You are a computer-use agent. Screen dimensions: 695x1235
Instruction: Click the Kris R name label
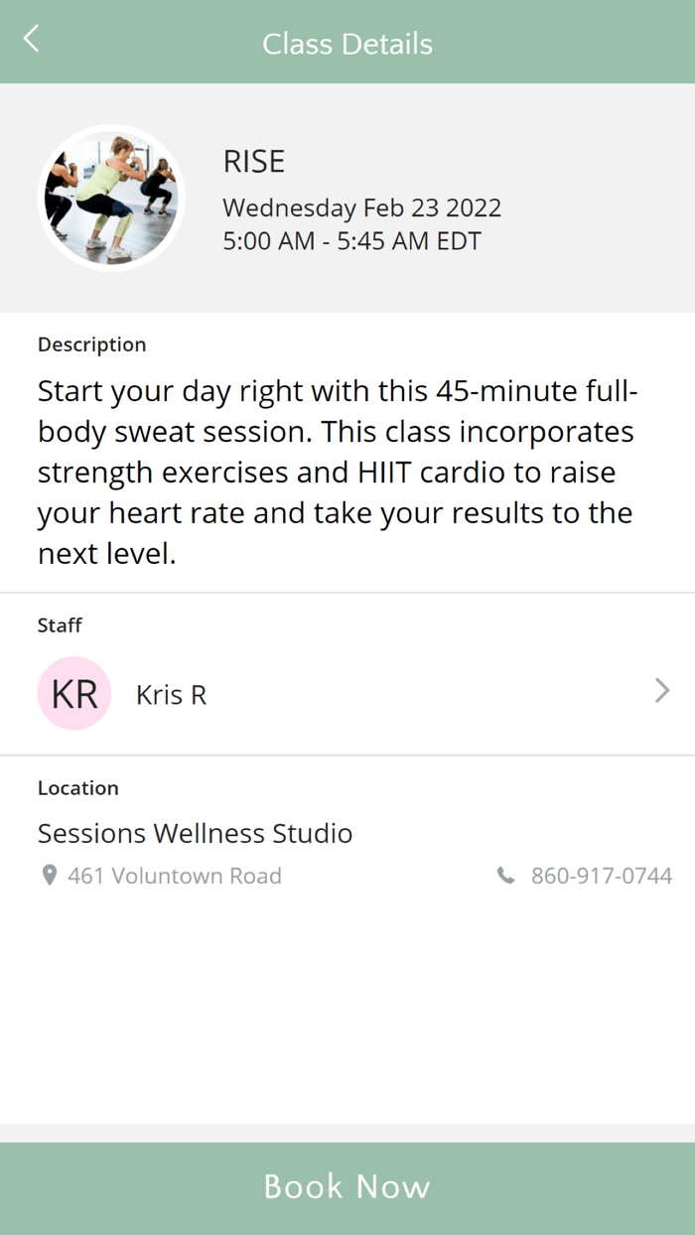tap(170, 693)
